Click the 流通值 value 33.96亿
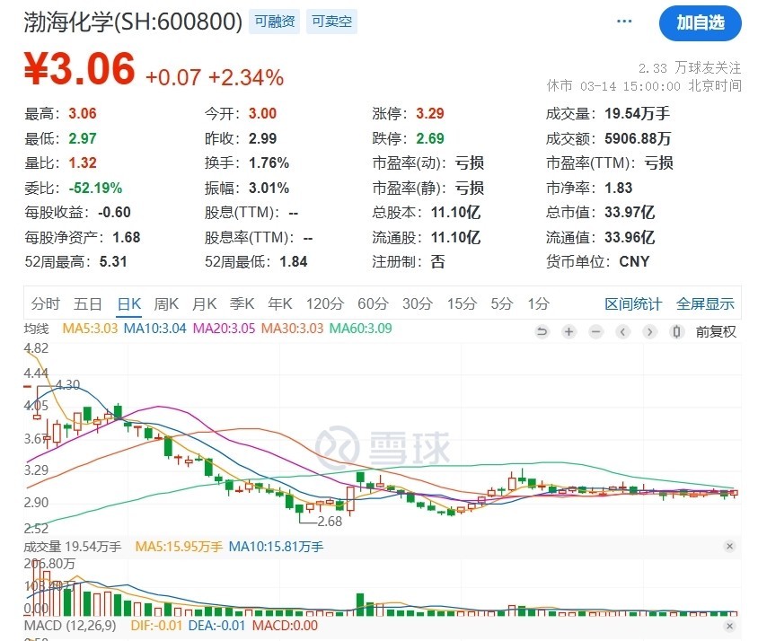This screenshot has width=758, height=641. pyautogui.click(x=630, y=237)
